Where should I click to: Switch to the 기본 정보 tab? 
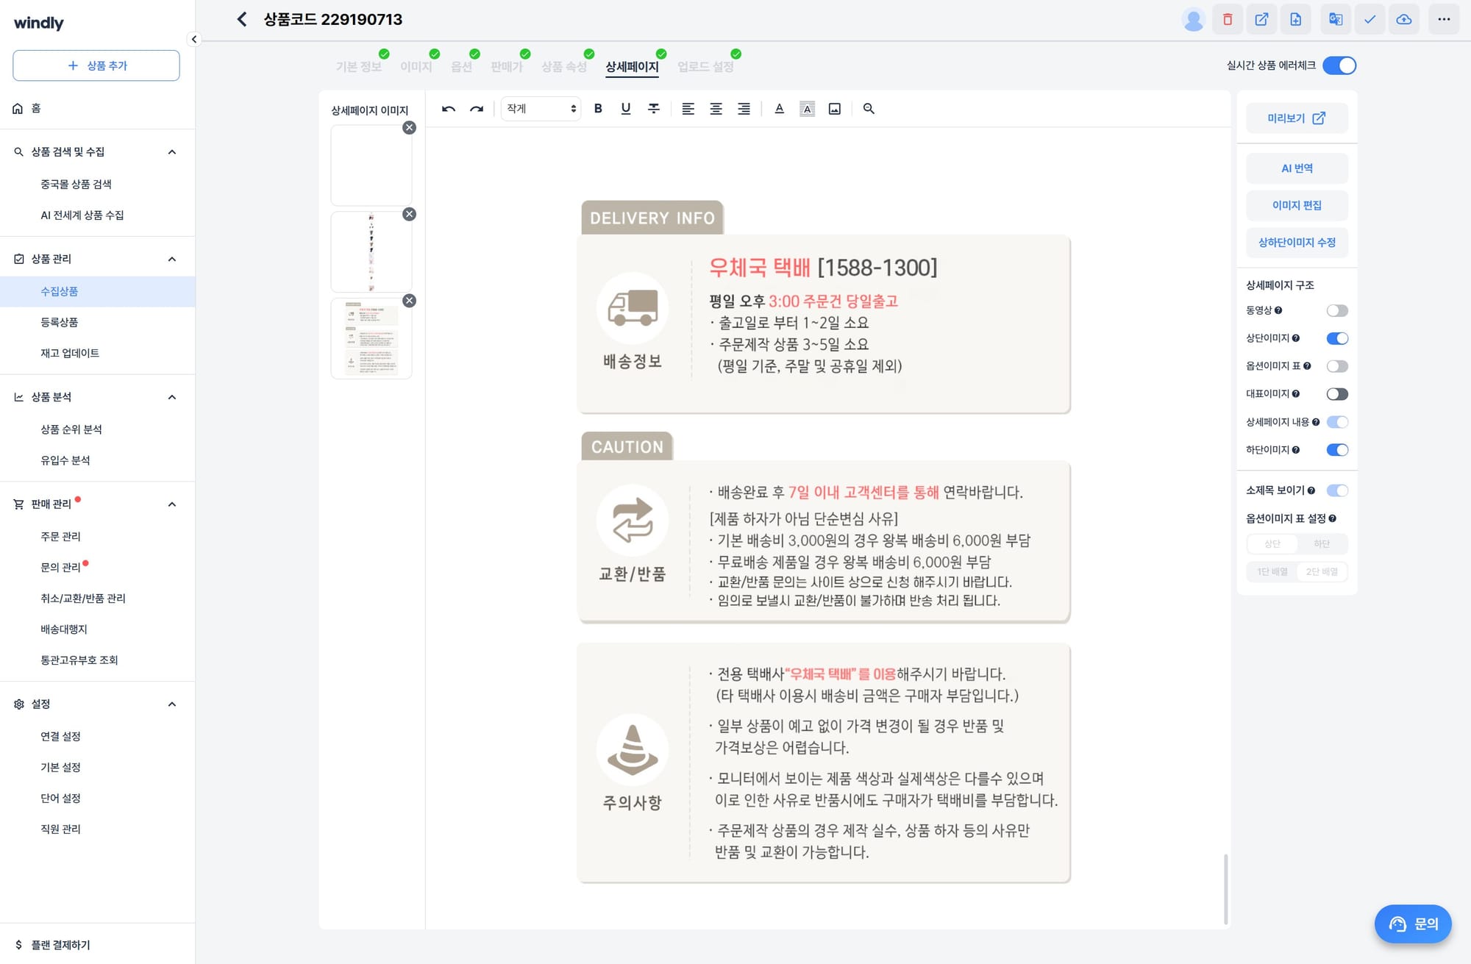[x=359, y=65]
